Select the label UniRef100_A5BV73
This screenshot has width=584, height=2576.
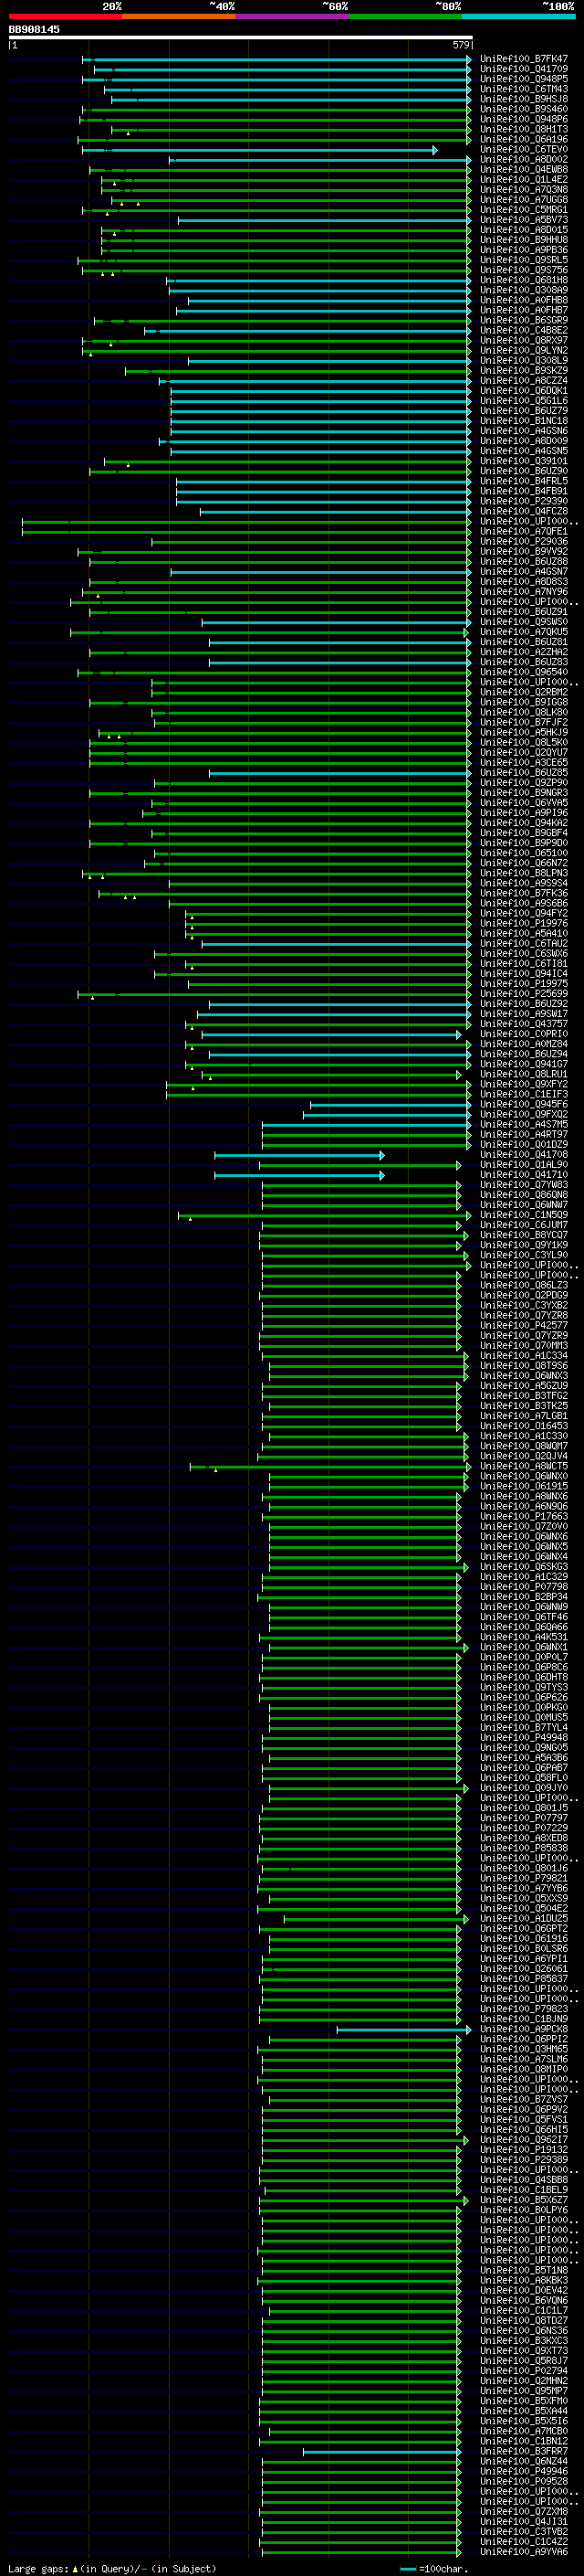click(524, 220)
